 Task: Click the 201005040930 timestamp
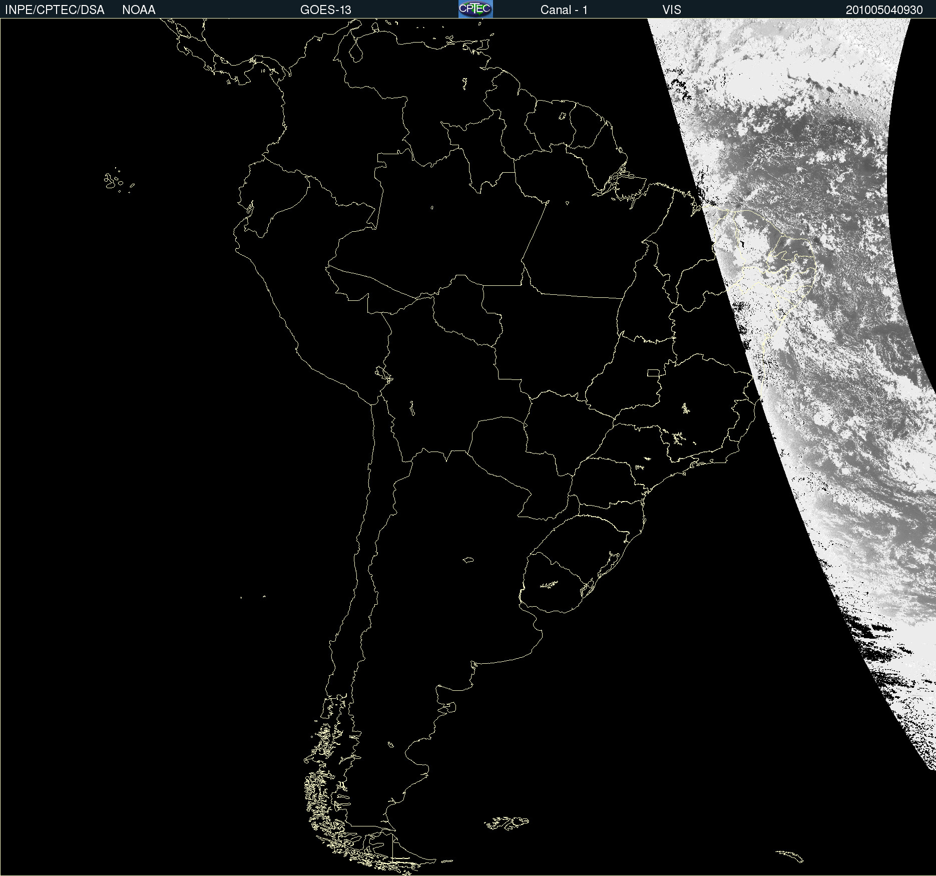tap(884, 10)
